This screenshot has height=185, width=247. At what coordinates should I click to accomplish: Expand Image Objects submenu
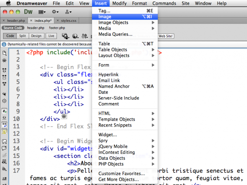click(x=125, y=22)
